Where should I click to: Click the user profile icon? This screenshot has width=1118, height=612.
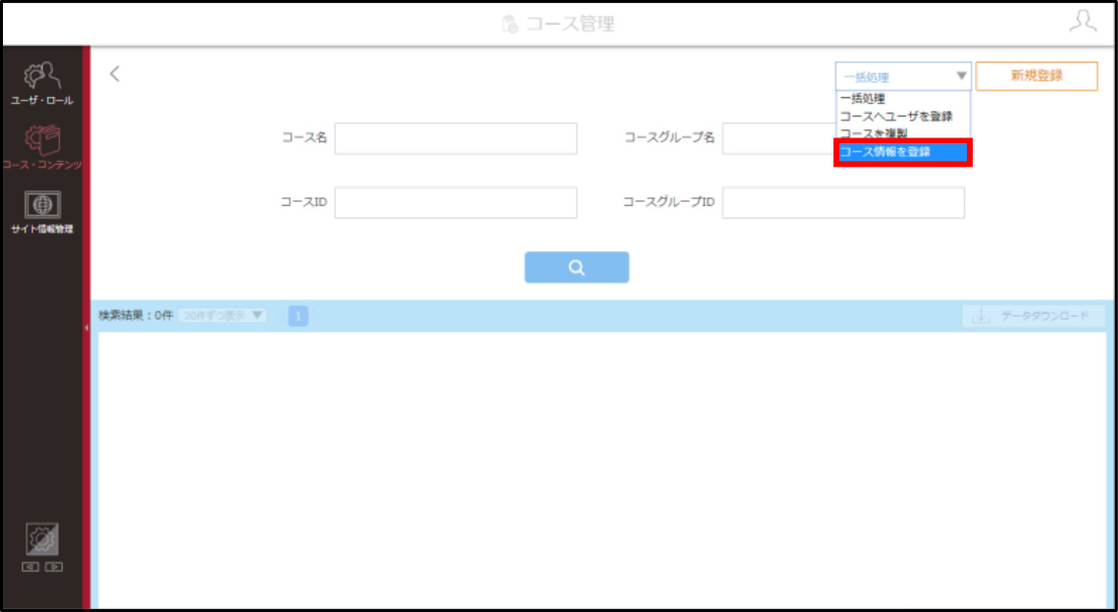1083,21
